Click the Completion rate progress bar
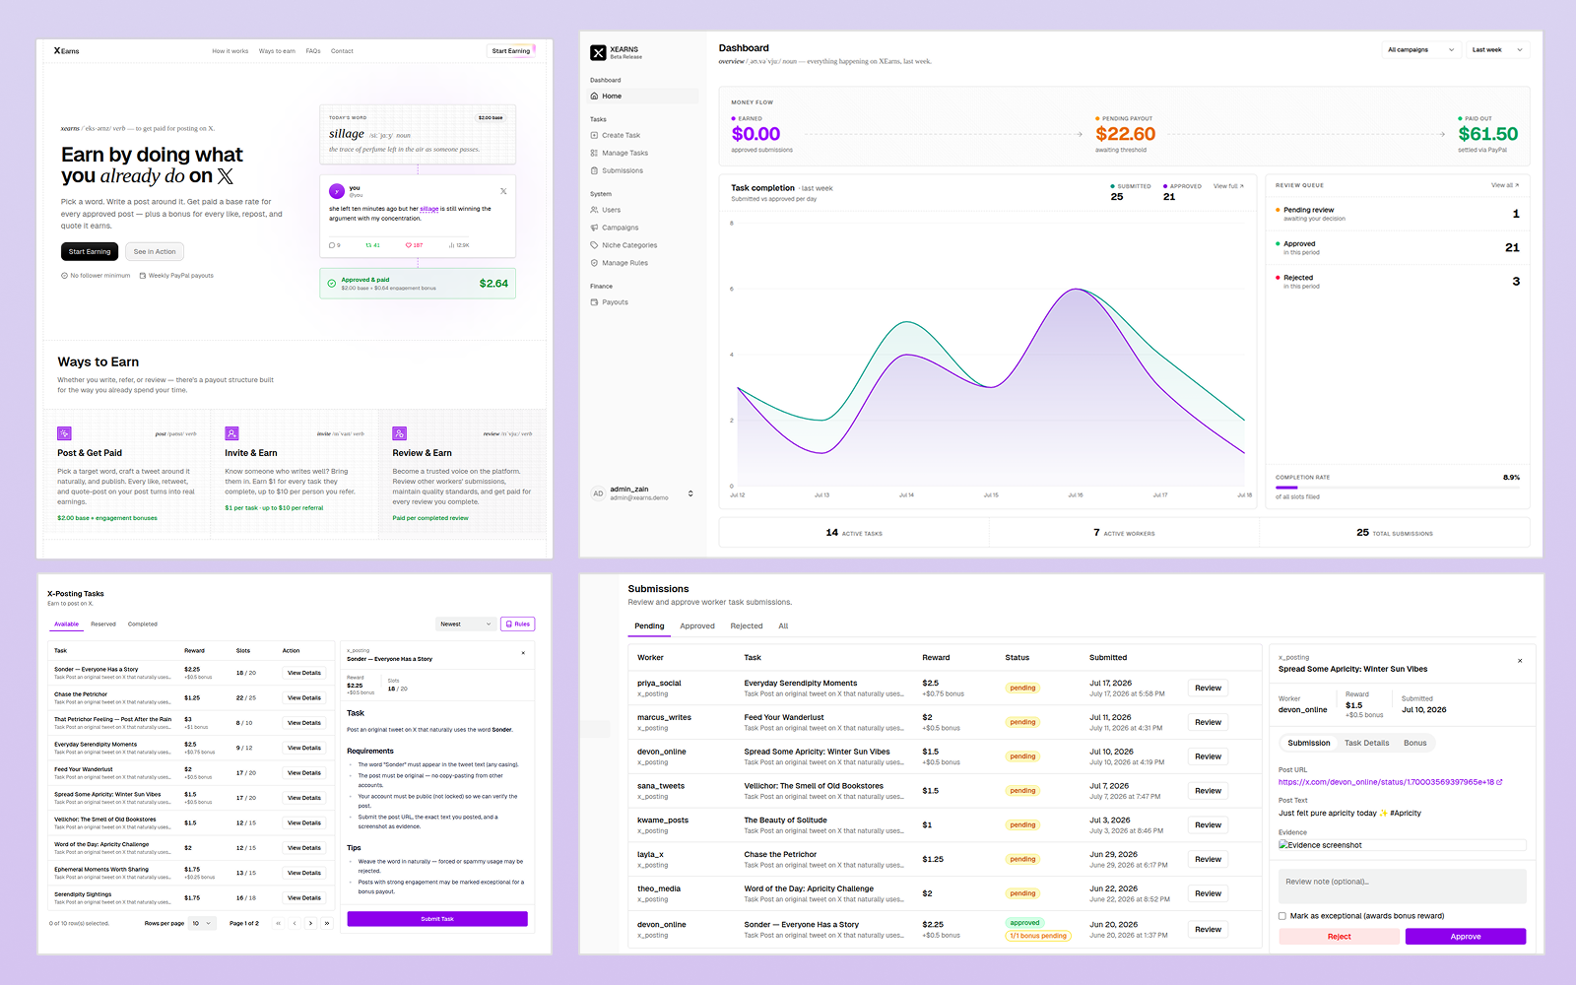The width and height of the screenshot is (1576, 985). pyautogui.click(x=1398, y=488)
